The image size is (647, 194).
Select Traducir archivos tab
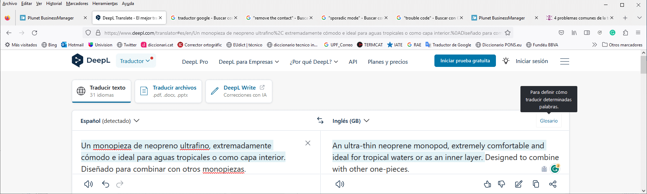coord(168,91)
